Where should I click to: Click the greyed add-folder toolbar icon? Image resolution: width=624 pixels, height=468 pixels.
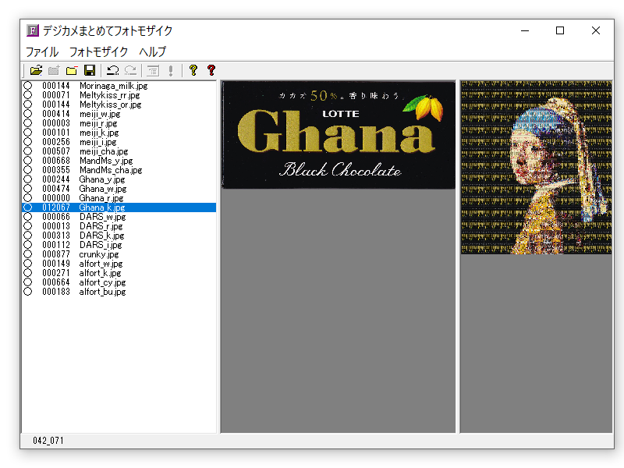[54, 70]
